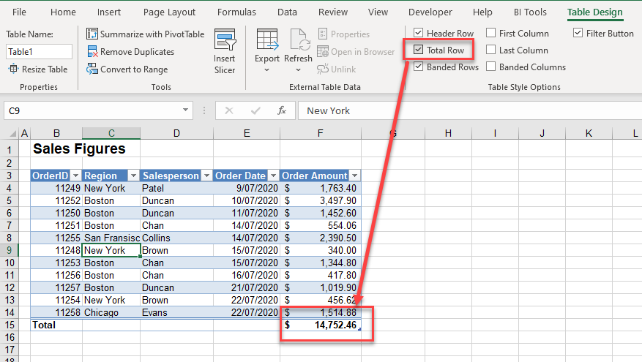
Task: Click the Refresh table data icon
Action: pos(299,40)
